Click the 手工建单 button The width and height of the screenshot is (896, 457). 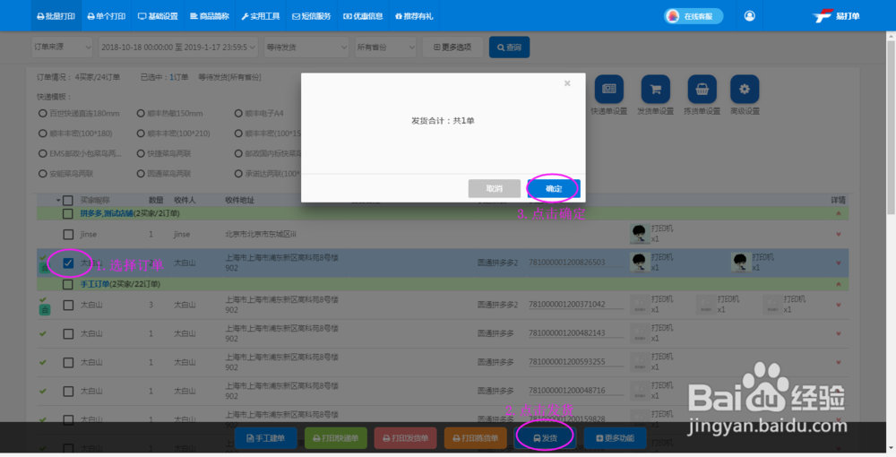[x=266, y=438]
